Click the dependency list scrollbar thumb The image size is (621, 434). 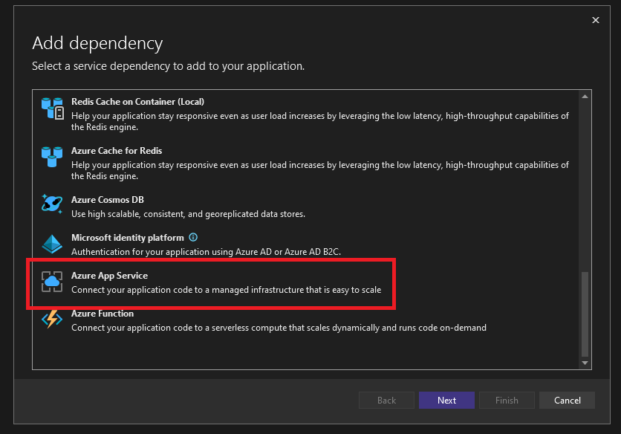[x=585, y=314]
